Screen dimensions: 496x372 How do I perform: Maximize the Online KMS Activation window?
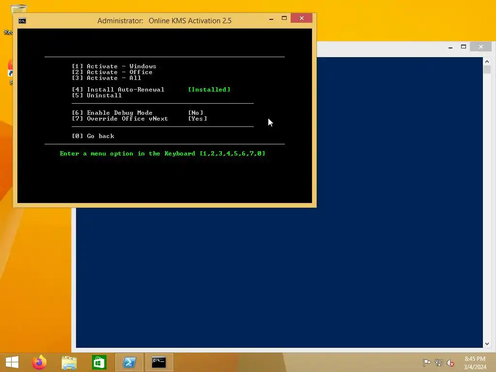click(284, 18)
